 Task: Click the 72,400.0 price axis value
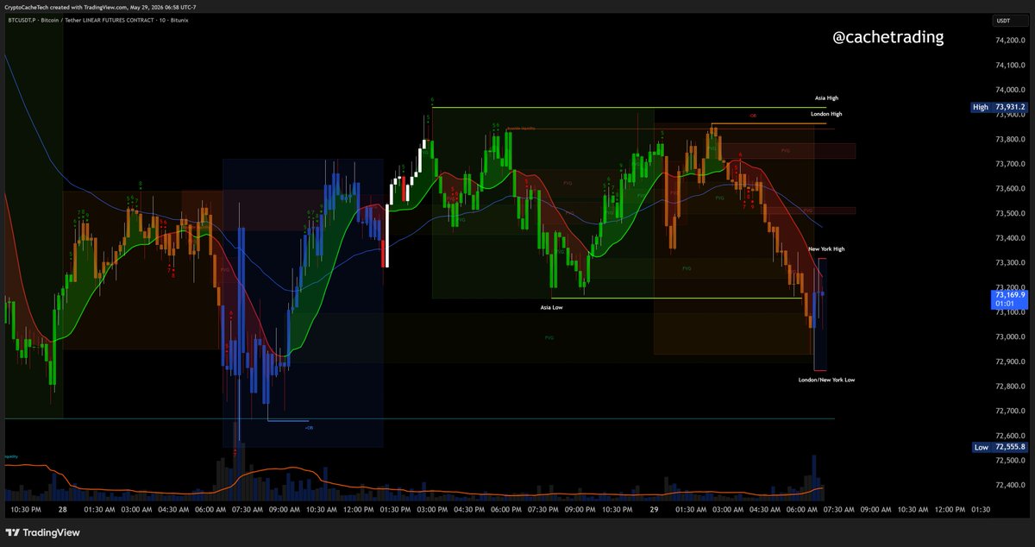click(1011, 486)
